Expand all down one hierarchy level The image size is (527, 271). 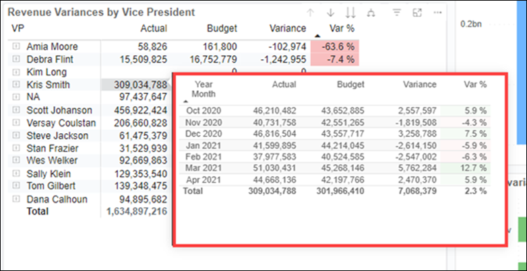click(x=370, y=13)
